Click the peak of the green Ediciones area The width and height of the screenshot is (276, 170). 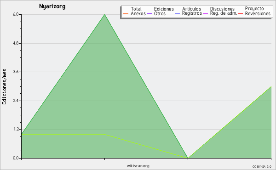[105, 15]
